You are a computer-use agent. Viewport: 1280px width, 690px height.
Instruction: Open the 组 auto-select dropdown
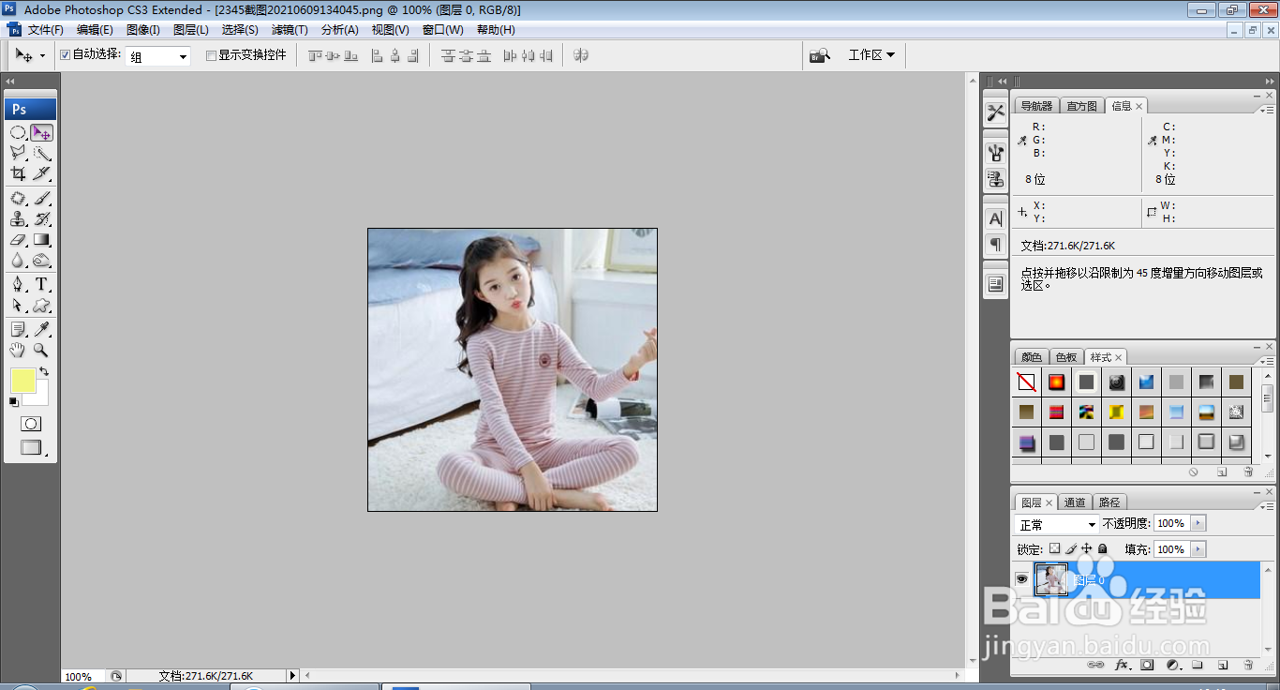[158, 56]
